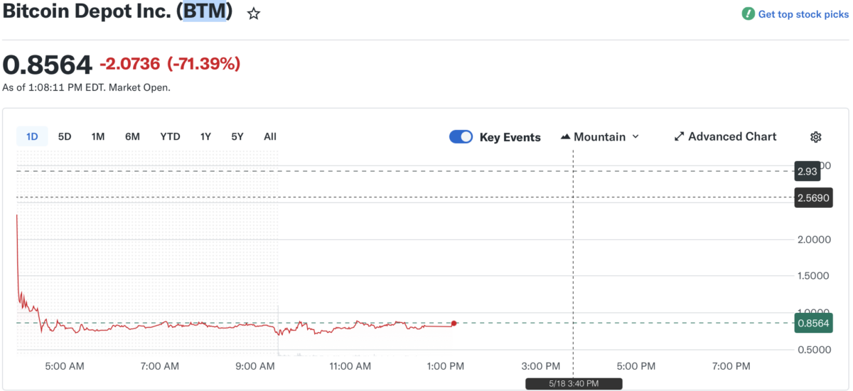Image resolution: width=853 pixels, height=391 pixels.
Task: Click the Mountain chart type icon
Action: 566,136
